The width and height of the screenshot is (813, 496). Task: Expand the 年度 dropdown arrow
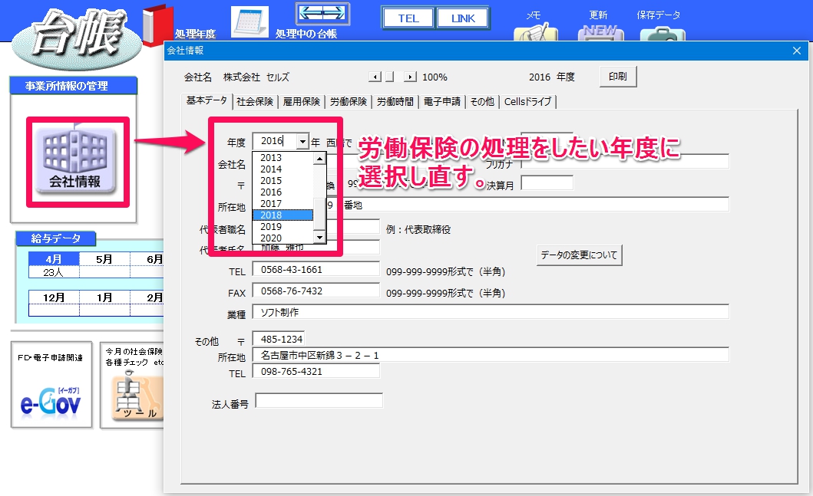point(302,141)
